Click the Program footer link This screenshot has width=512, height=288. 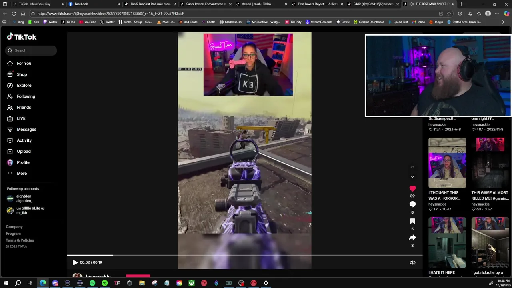(13, 234)
